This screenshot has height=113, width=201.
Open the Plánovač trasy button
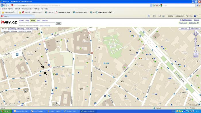click(x=195, y=29)
